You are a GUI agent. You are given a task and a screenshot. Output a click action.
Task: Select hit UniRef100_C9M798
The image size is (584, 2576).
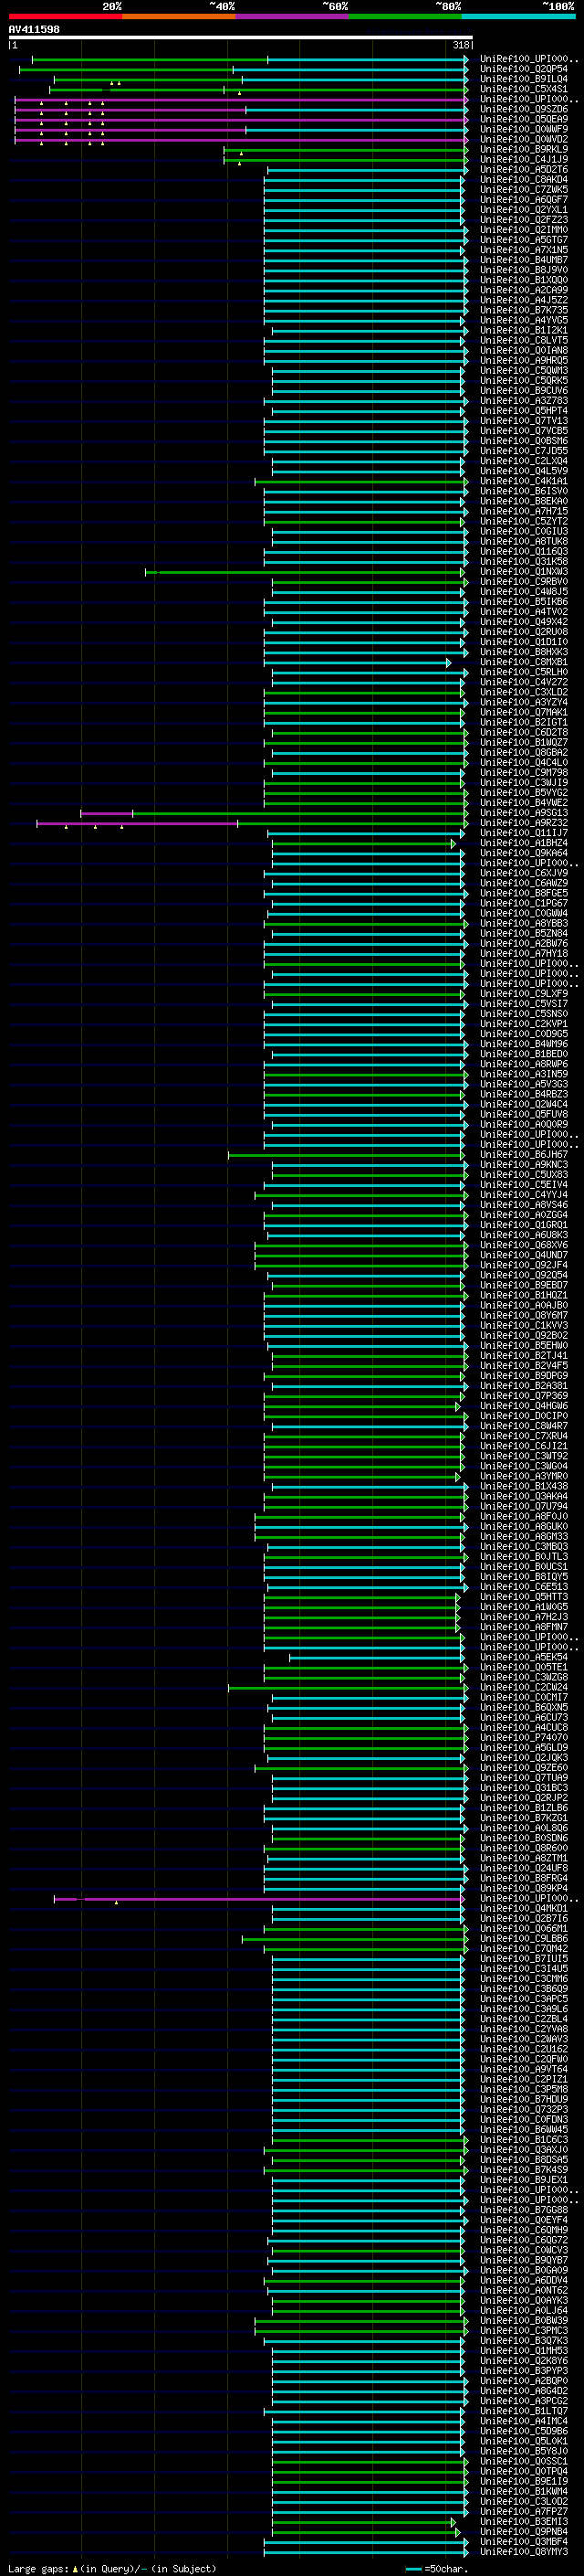click(523, 772)
